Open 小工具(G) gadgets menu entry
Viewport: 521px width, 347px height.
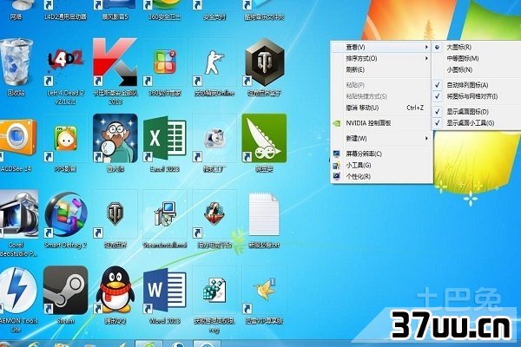381,165
